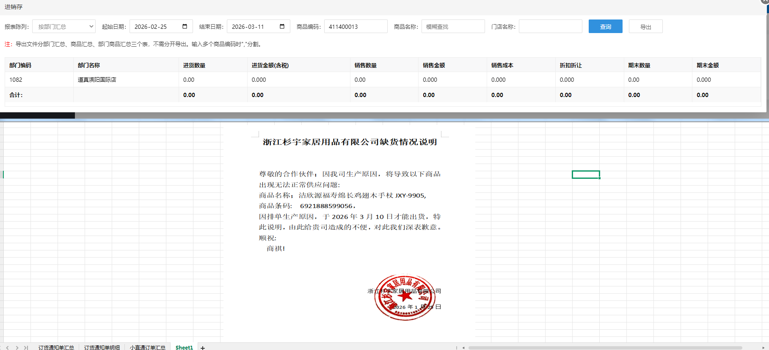Select the Sheet1 tab
769x350 pixels.
184,347
